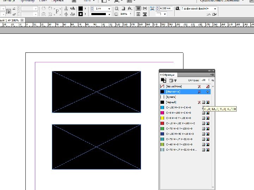Click the large 'P' paragraph icon in toolbar

(58, 11)
